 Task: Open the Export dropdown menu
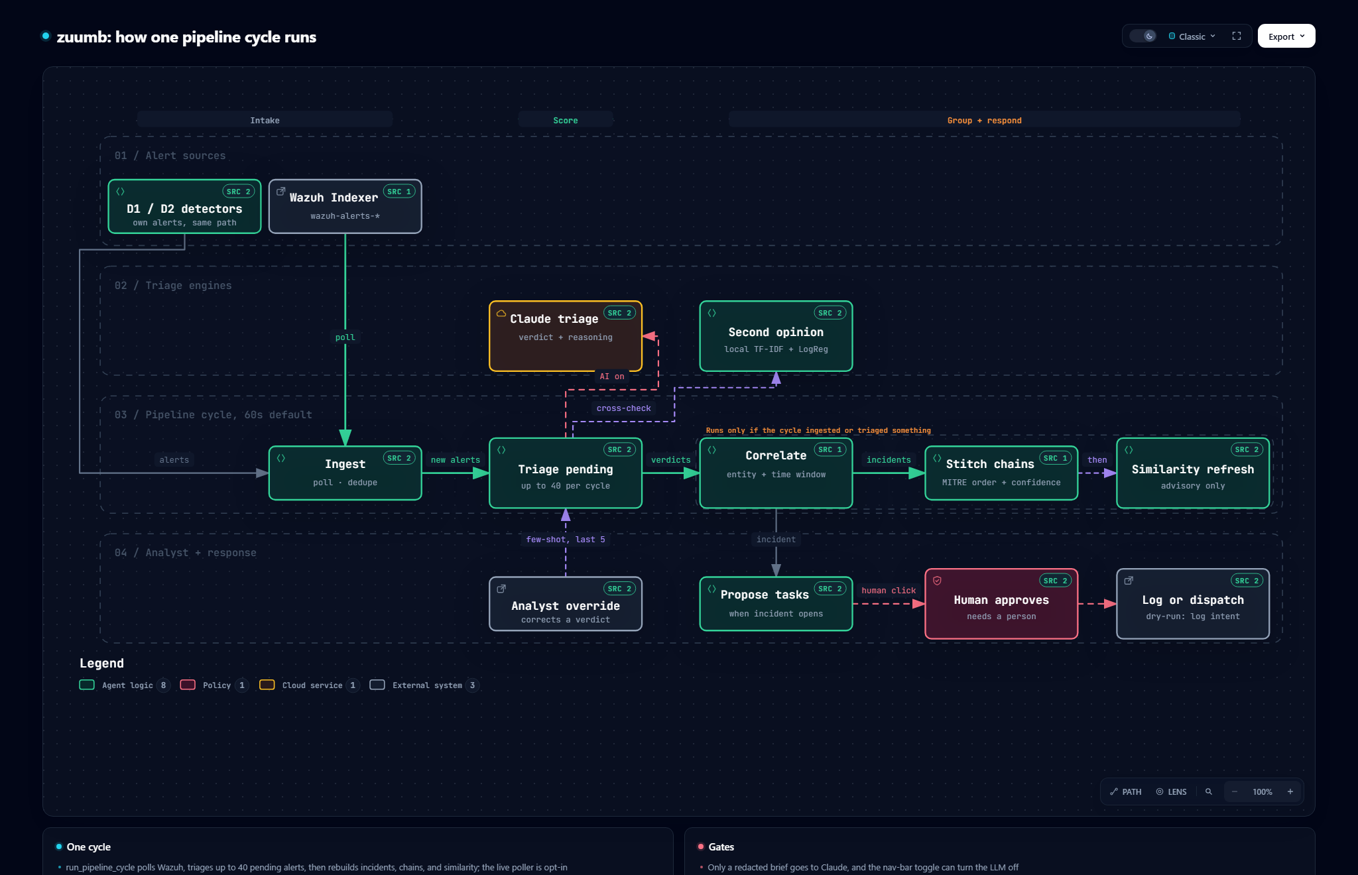point(1286,36)
